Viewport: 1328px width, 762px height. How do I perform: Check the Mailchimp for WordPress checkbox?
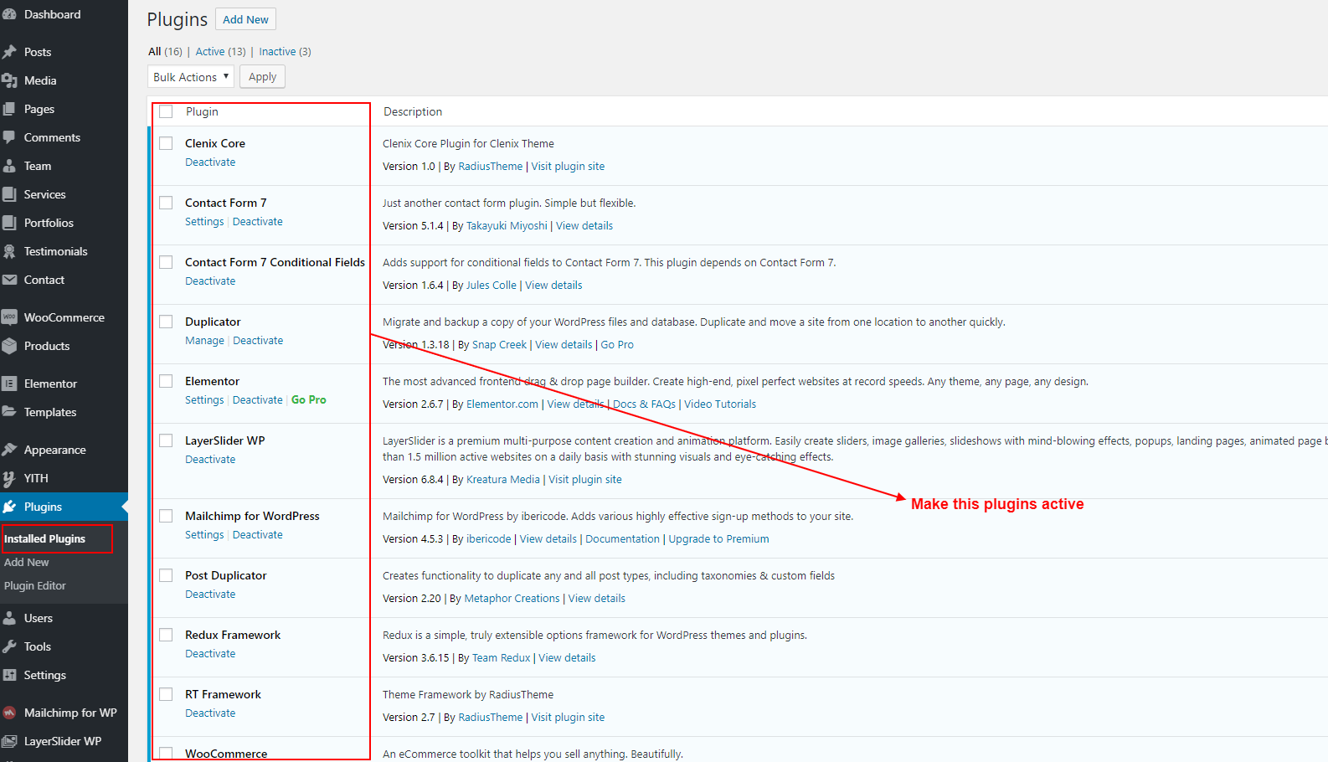166,516
